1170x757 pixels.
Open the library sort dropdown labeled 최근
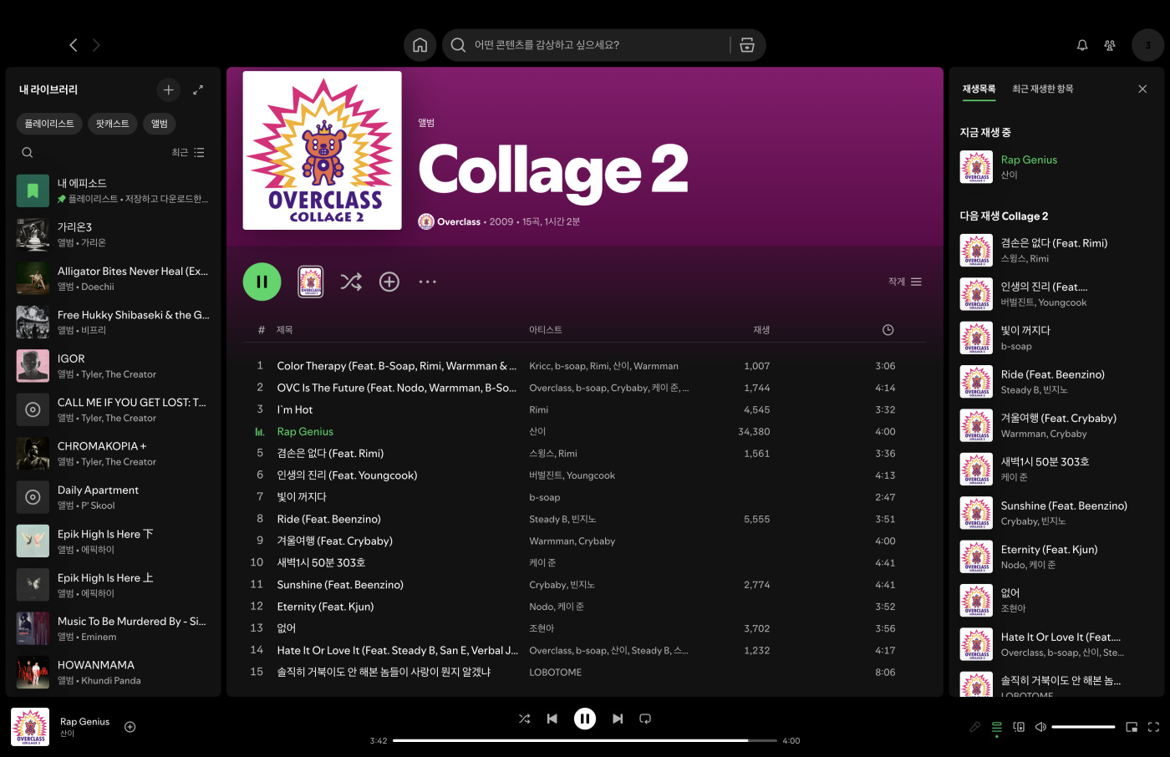tap(187, 153)
